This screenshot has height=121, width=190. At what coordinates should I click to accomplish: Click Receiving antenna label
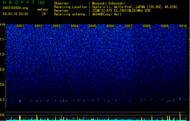pyautogui.click(x=69, y=14)
